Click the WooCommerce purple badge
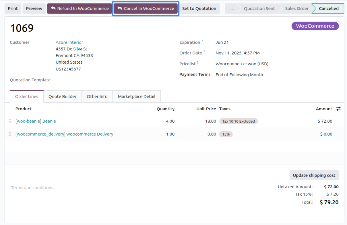Image resolution: width=347 pixels, height=225 pixels. point(315,26)
